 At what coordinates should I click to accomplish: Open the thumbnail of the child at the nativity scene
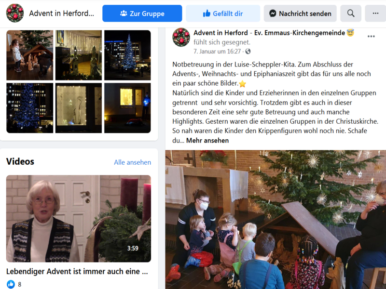[x=30, y=55]
